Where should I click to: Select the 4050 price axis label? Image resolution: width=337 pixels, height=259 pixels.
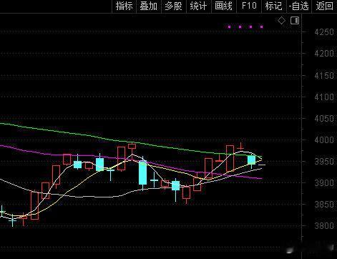point(324,119)
